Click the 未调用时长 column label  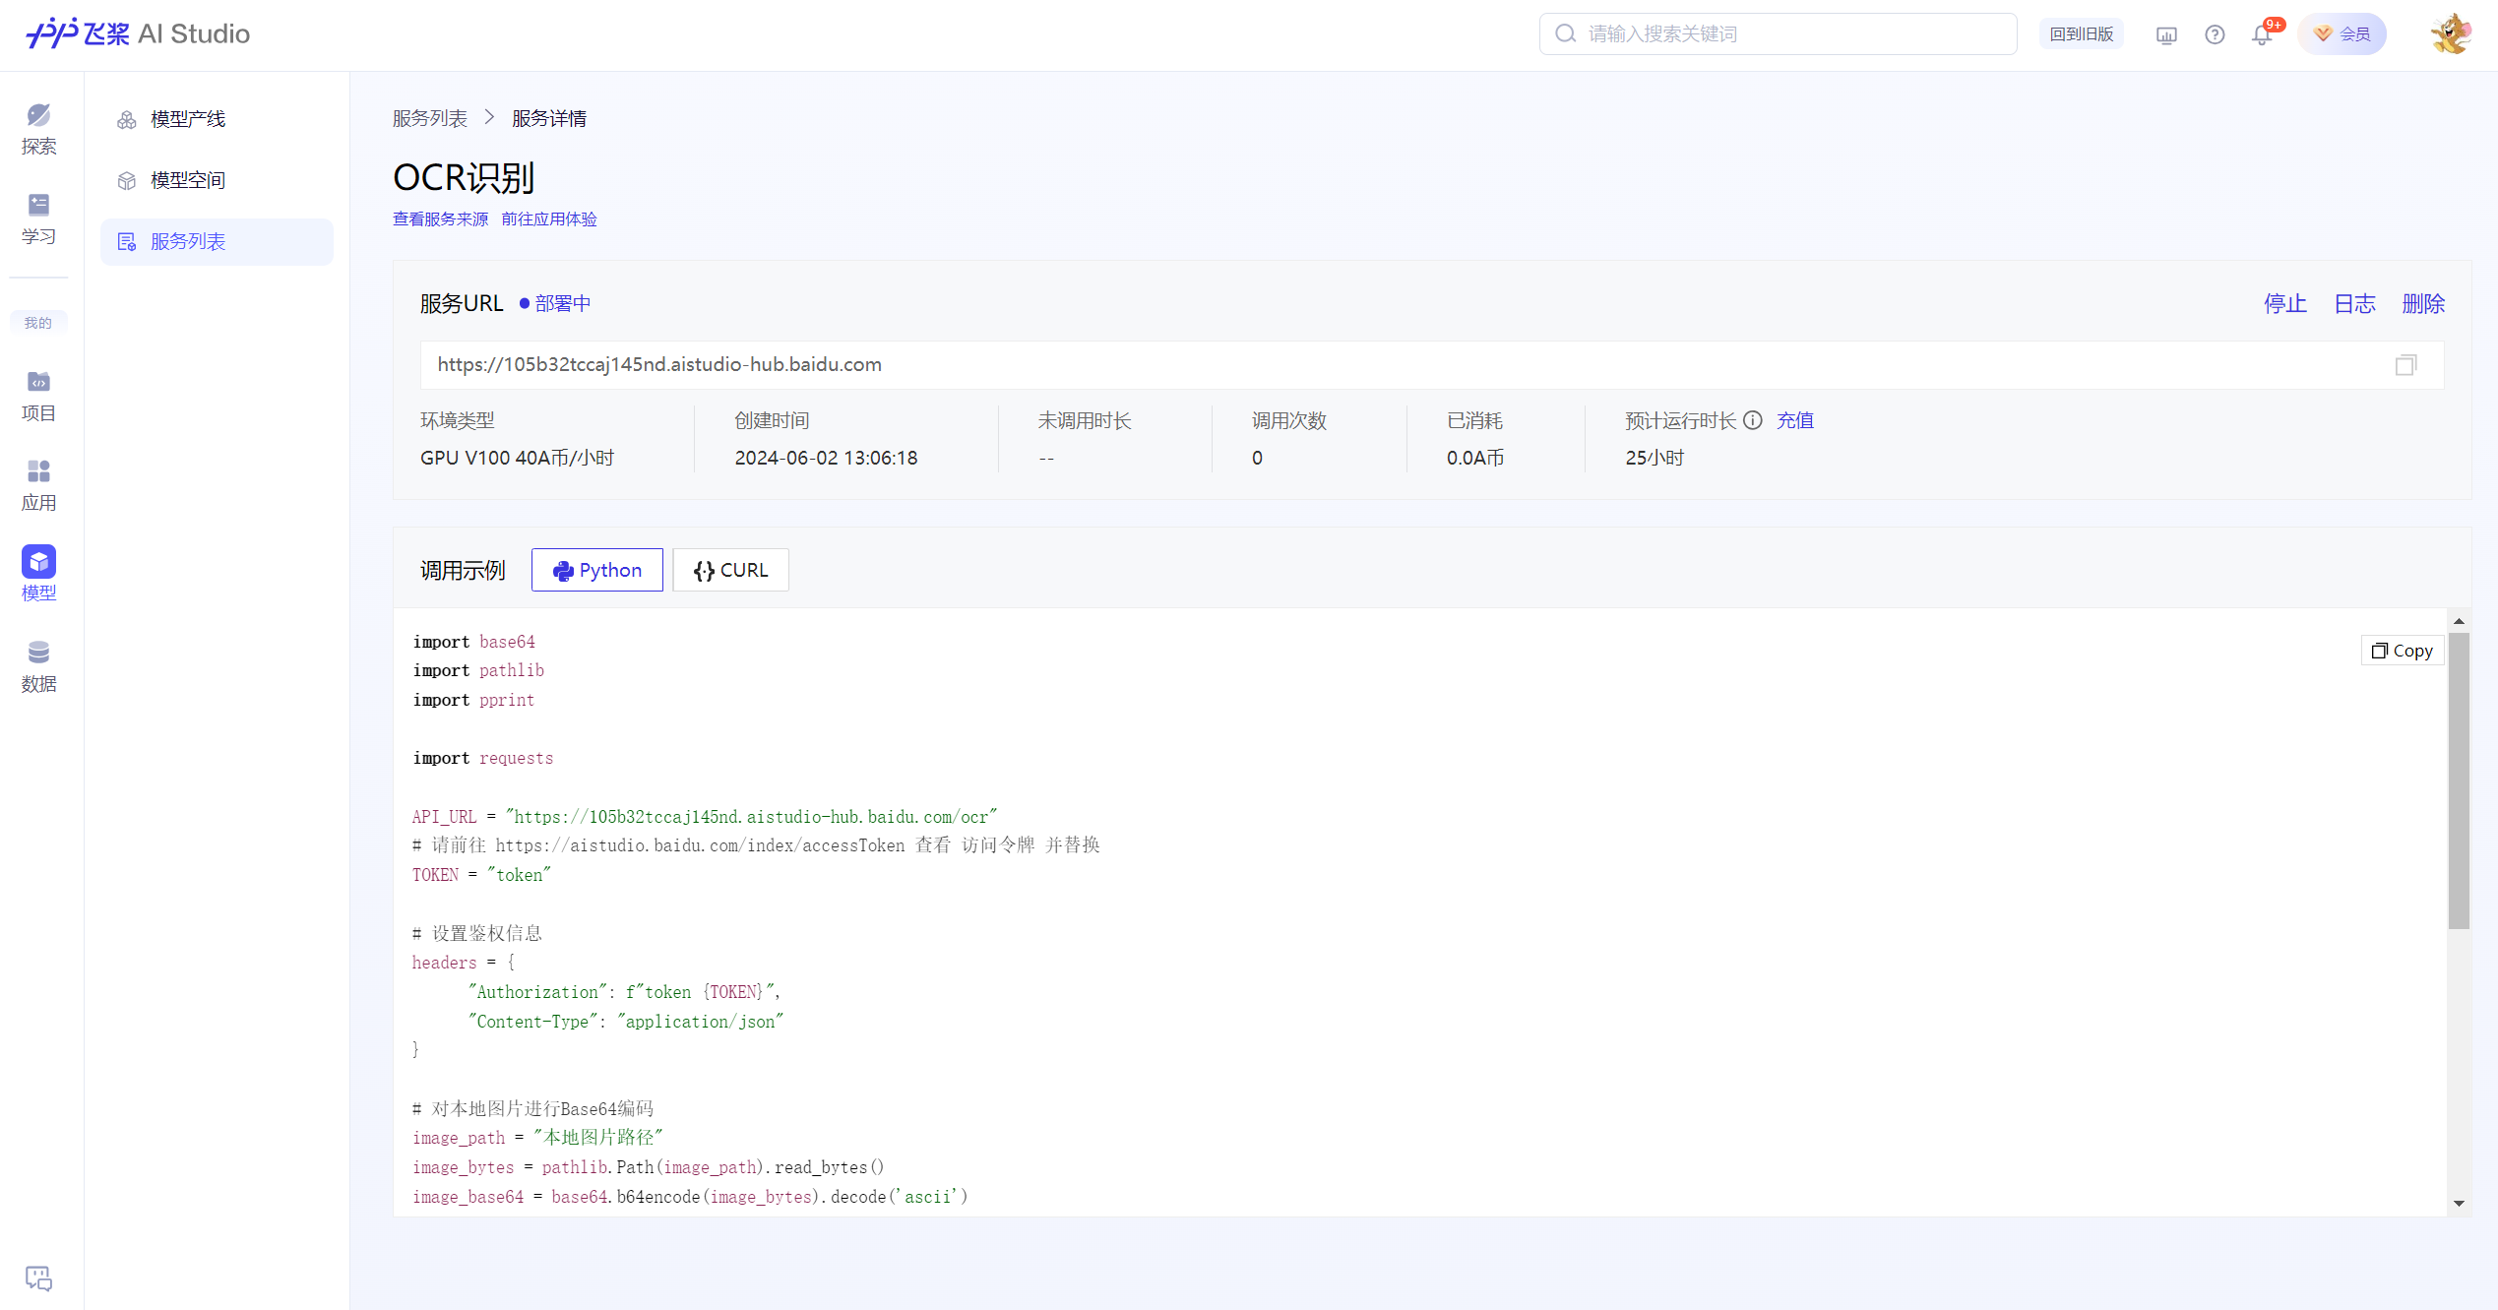point(1085,420)
